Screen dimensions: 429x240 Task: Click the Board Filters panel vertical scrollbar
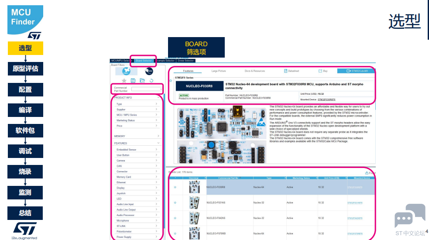click(164, 161)
